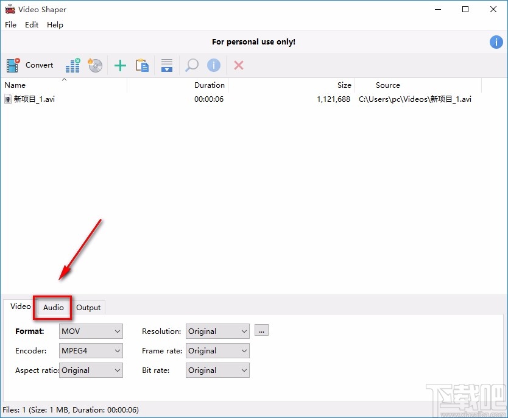Click the avi file icon in list

point(8,99)
